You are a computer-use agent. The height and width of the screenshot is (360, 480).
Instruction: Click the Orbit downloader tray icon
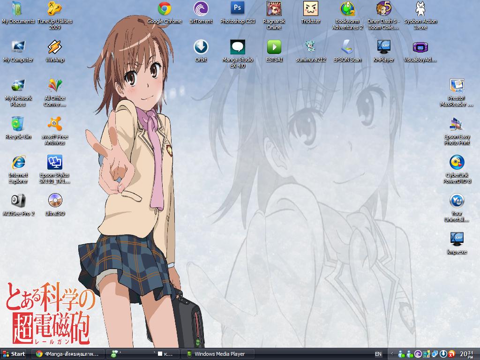(443, 354)
